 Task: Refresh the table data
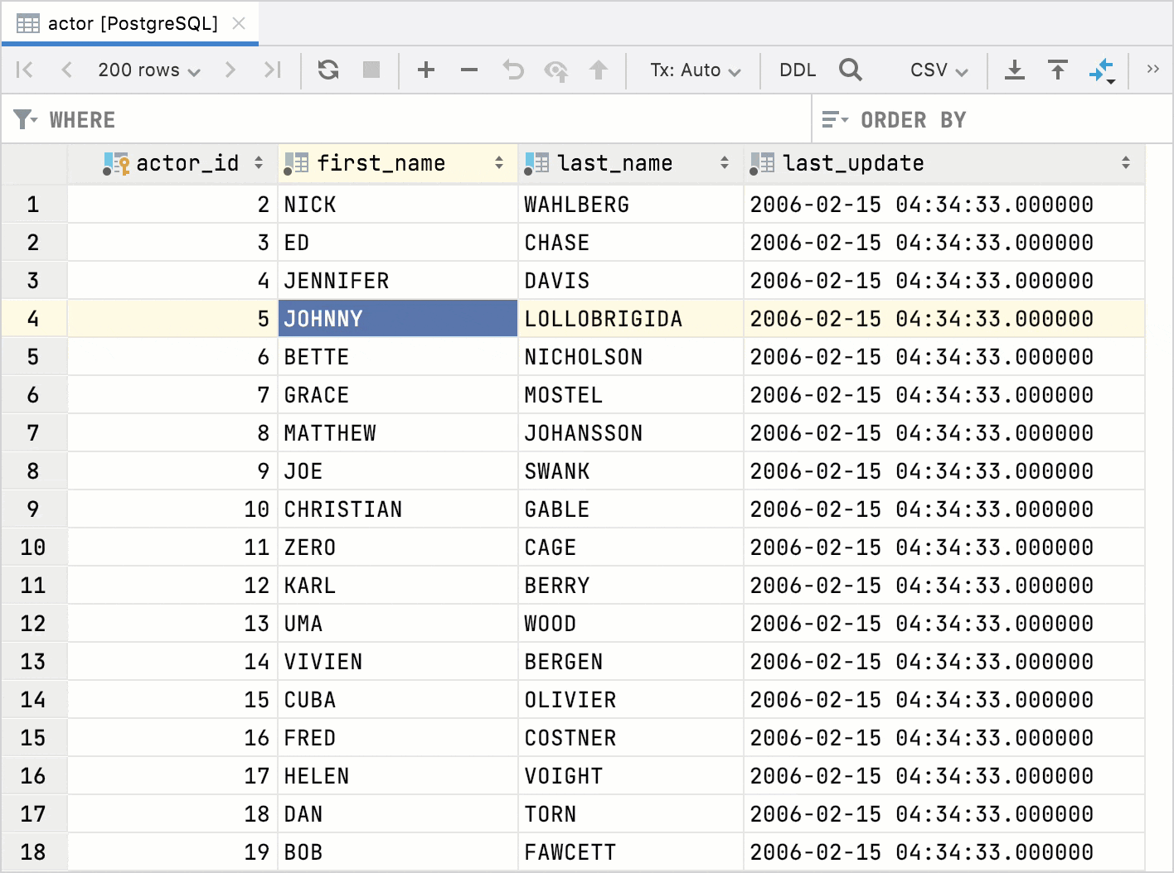click(328, 70)
